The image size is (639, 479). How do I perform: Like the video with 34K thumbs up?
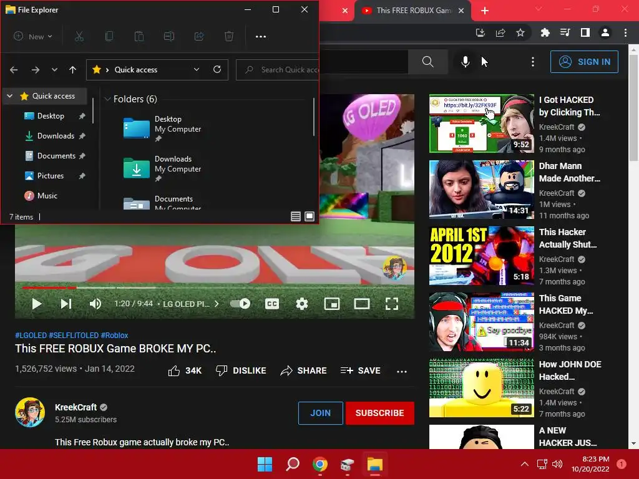click(x=185, y=370)
